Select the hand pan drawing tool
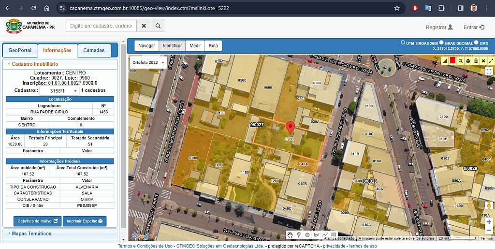 [x=290, y=235]
